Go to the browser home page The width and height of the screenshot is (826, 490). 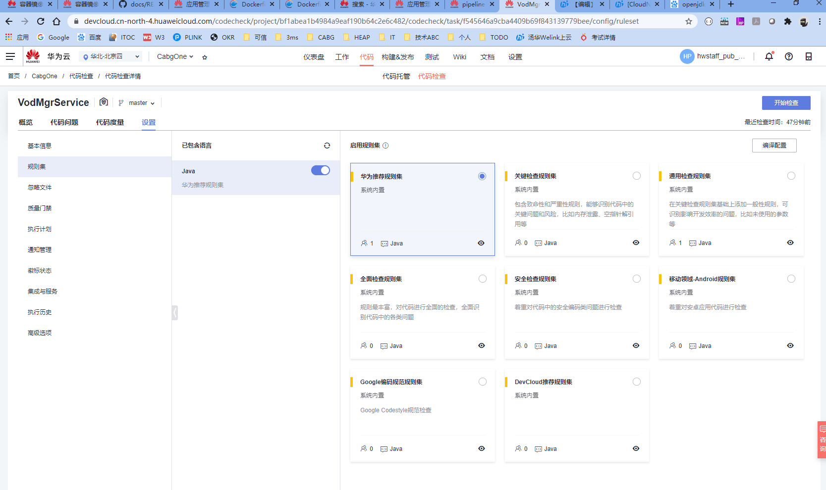click(56, 21)
